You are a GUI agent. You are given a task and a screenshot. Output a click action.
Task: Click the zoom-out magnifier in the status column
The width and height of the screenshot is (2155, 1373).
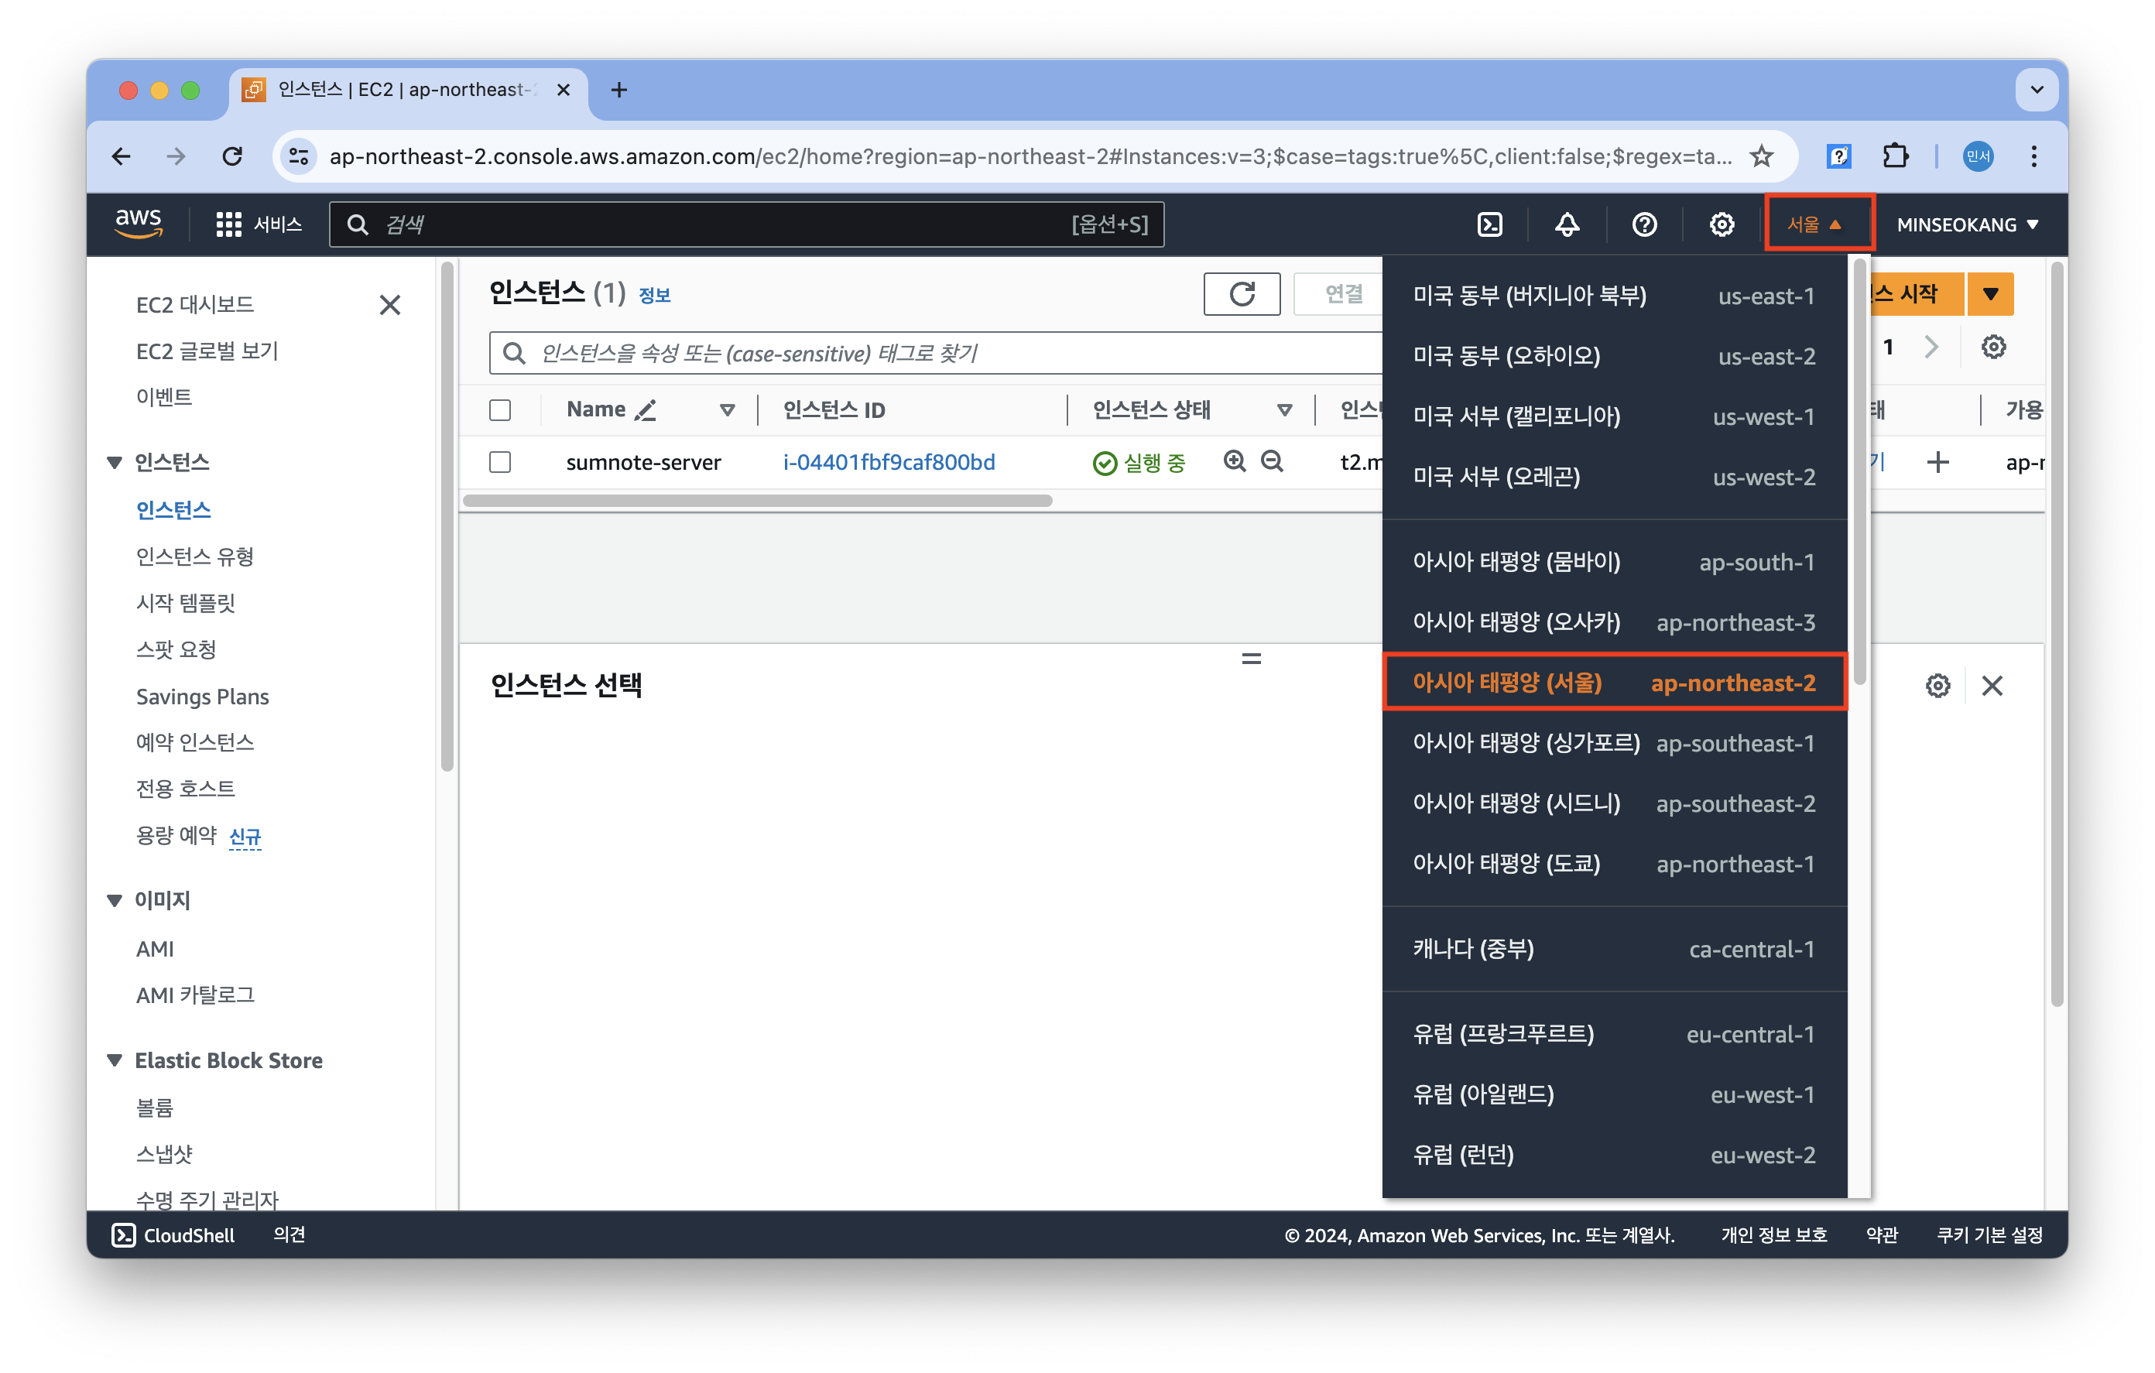1272,462
